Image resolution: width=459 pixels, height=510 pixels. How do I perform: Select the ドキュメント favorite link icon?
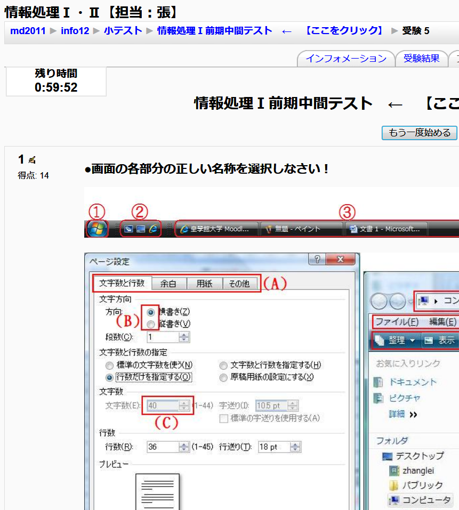coord(379,382)
